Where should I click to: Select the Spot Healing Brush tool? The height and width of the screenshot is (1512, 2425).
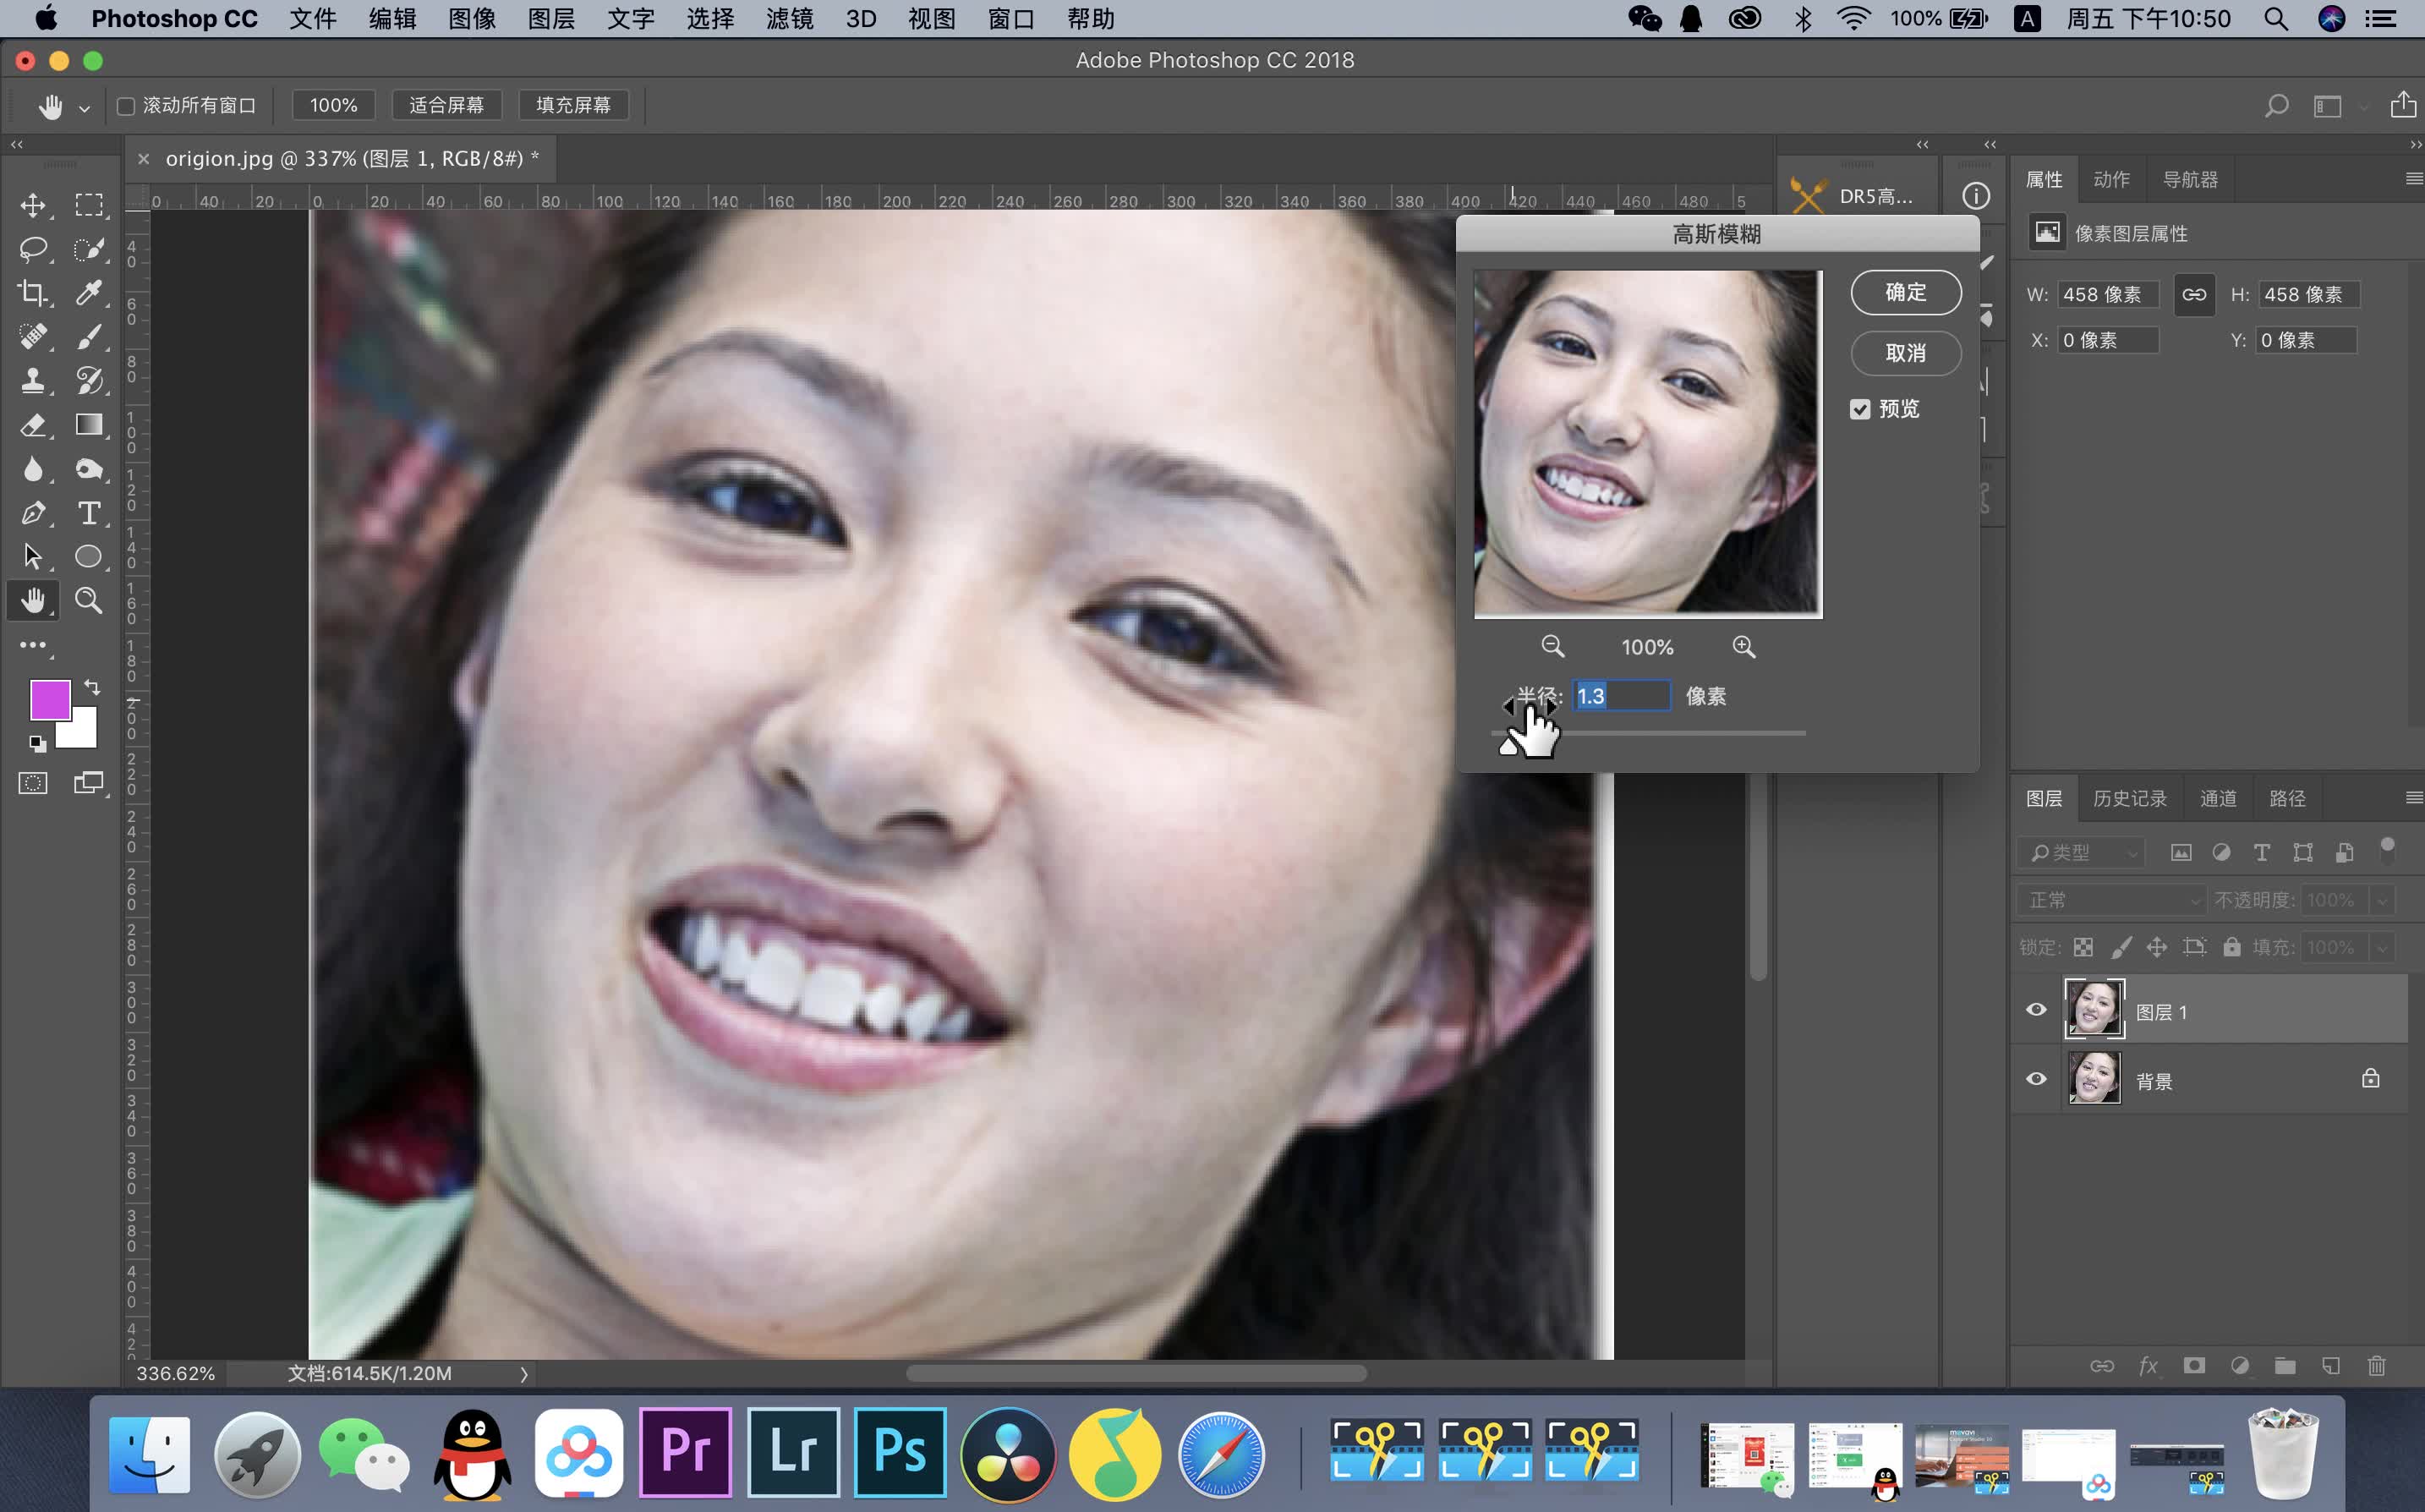click(x=33, y=337)
